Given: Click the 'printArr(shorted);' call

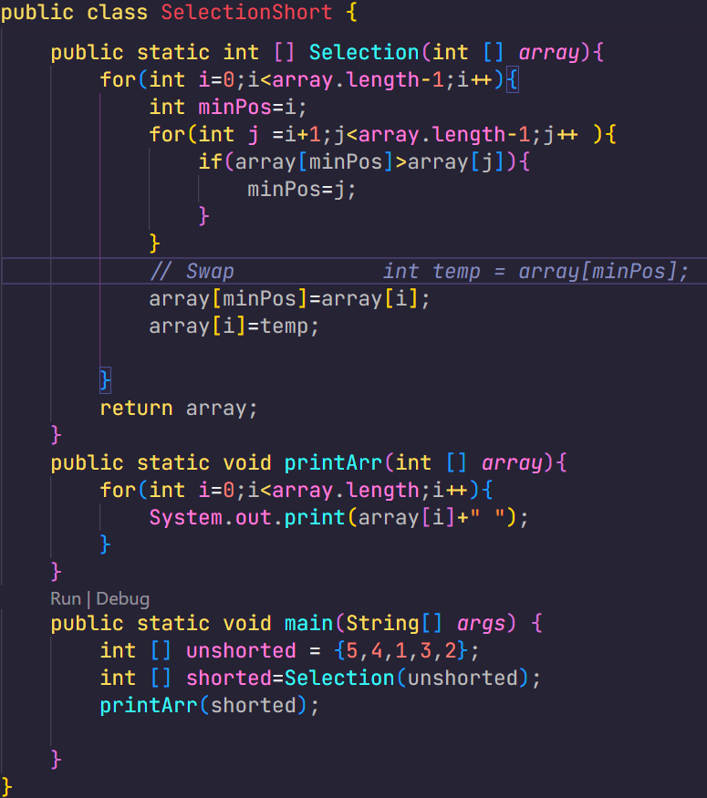Looking at the screenshot, I should [x=210, y=706].
